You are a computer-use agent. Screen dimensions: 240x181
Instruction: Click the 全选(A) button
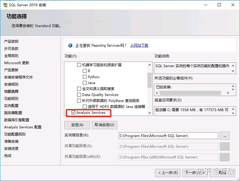pos(77,125)
